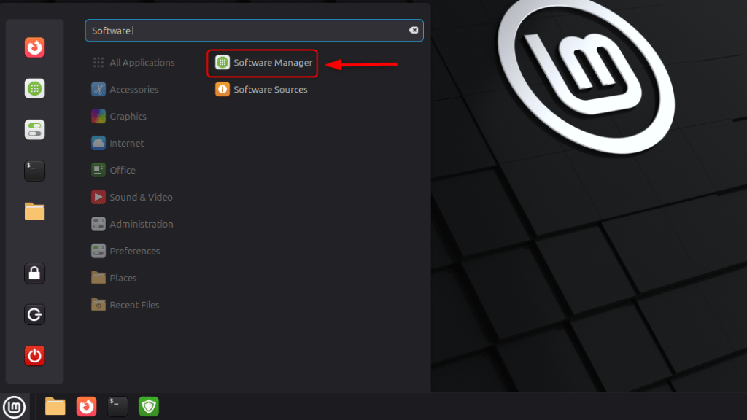Viewport: 747px width, 420px height.
Task: Show All Applications
Action: point(142,62)
